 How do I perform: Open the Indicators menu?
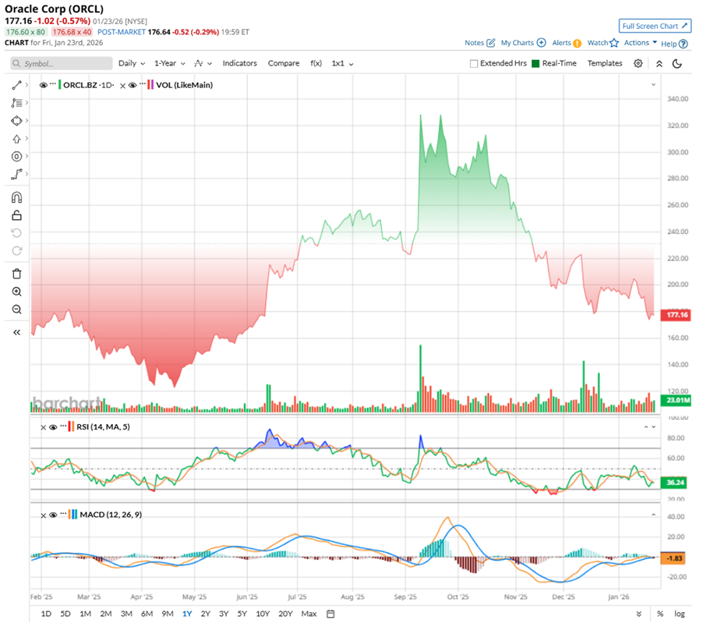[239, 64]
